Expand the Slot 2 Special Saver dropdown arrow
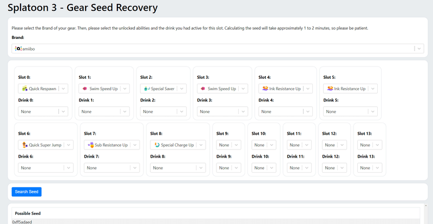This screenshot has width=433, height=224. [182, 89]
